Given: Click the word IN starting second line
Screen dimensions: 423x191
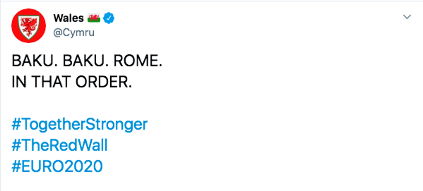Looking at the screenshot, I should coord(18,83).
